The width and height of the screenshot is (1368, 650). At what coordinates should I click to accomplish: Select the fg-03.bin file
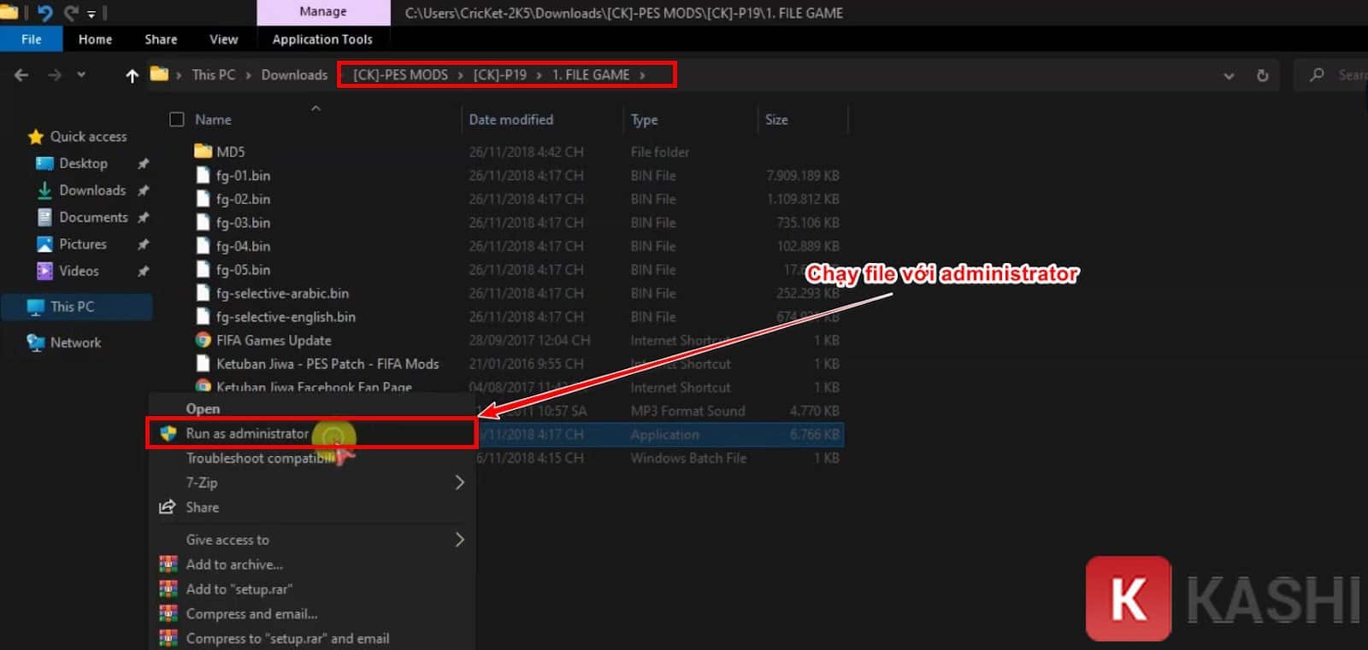[243, 222]
